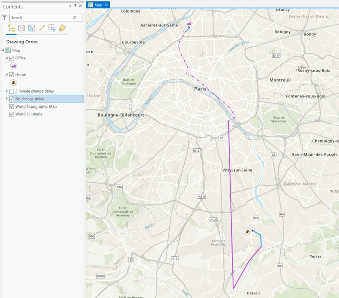Click the Aéroport Paris-Orly label
339x298 pixels.
[218, 243]
